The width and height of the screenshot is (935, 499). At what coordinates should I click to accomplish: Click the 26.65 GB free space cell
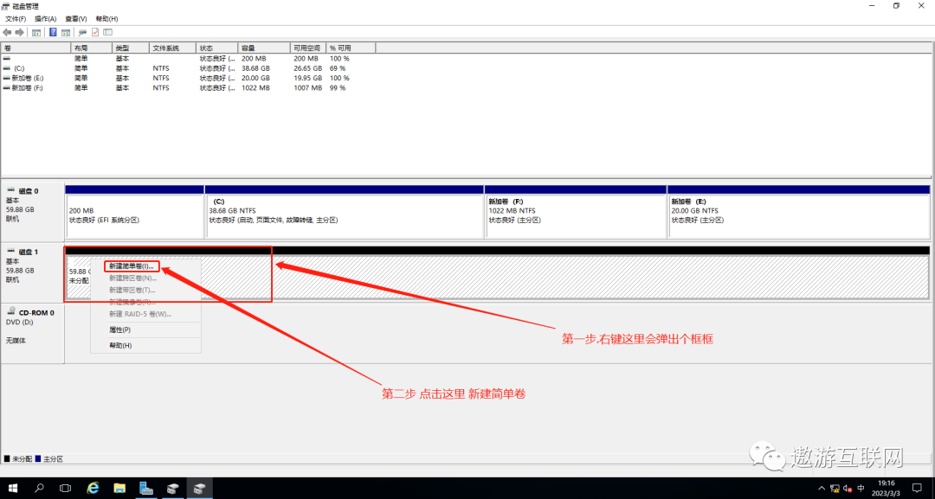pos(307,68)
